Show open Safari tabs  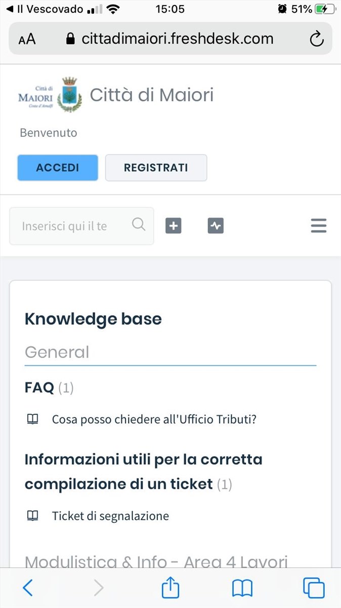click(314, 588)
